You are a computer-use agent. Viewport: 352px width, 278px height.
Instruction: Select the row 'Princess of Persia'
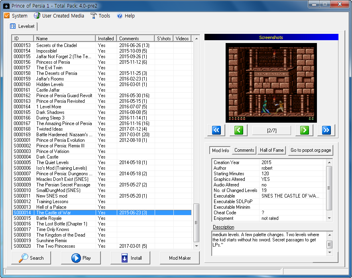pyautogui.click(x=102, y=62)
